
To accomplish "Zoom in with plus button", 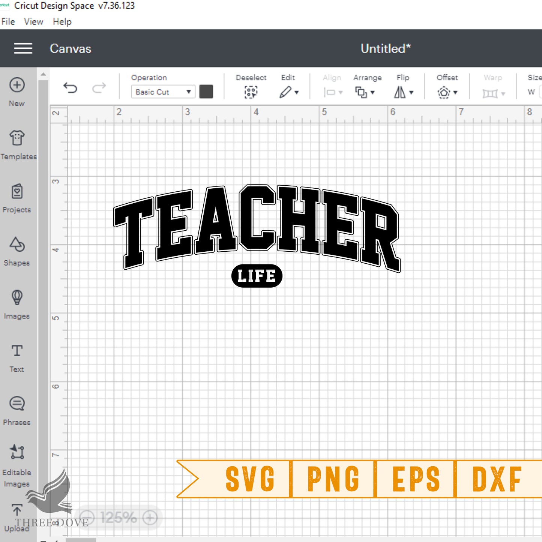I will (150, 518).
